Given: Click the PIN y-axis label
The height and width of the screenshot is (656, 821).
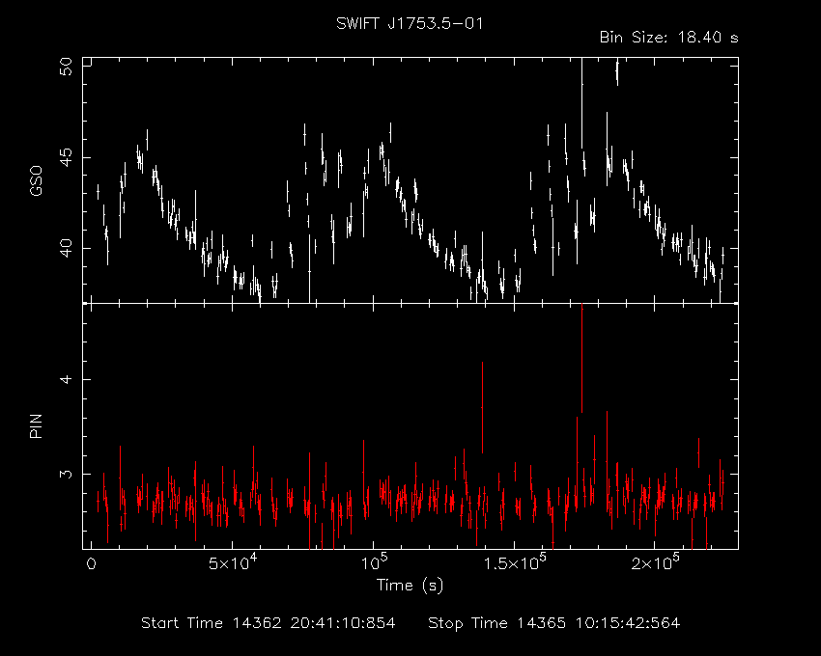Looking at the screenshot, I should point(36,425).
